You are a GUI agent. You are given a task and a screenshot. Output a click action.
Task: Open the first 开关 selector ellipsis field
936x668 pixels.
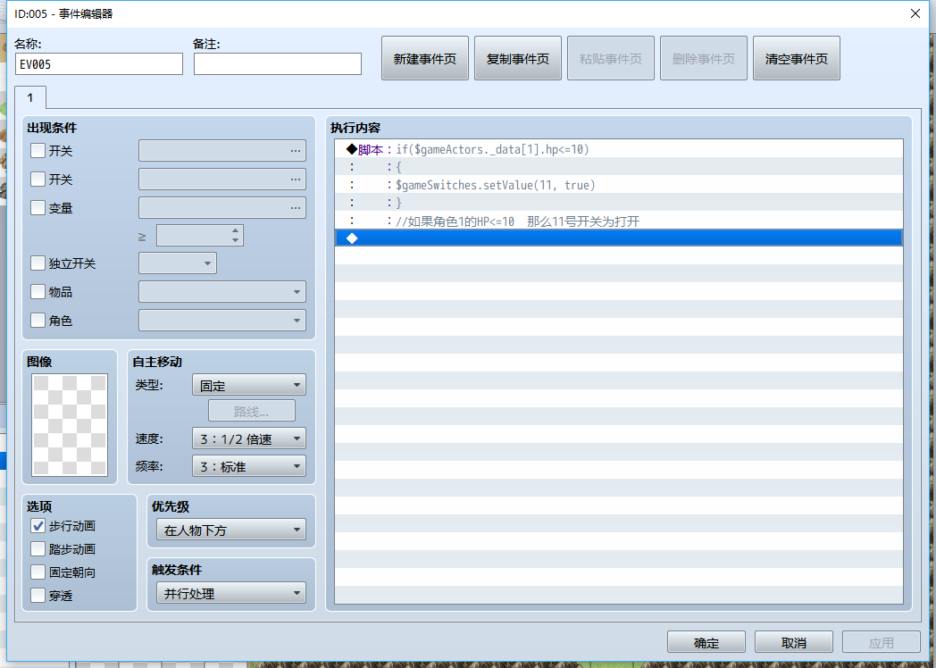pyautogui.click(x=222, y=150)
